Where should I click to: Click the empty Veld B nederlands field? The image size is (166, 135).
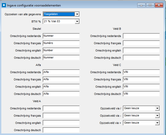point(141,36)
